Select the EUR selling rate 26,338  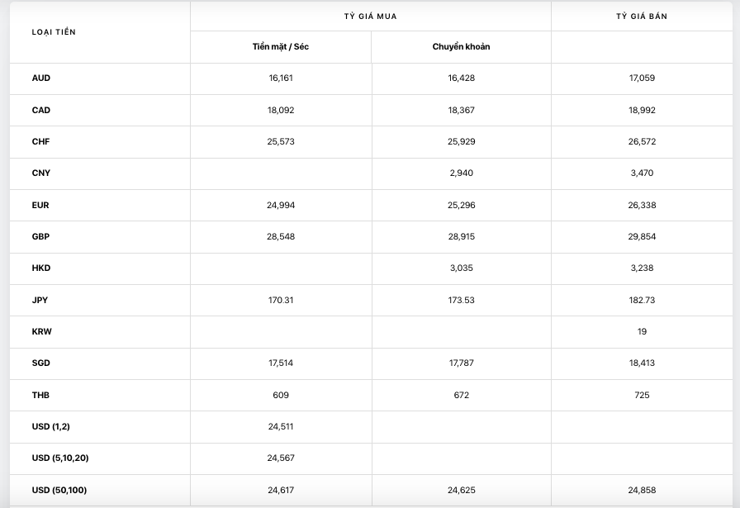point(642,205)
